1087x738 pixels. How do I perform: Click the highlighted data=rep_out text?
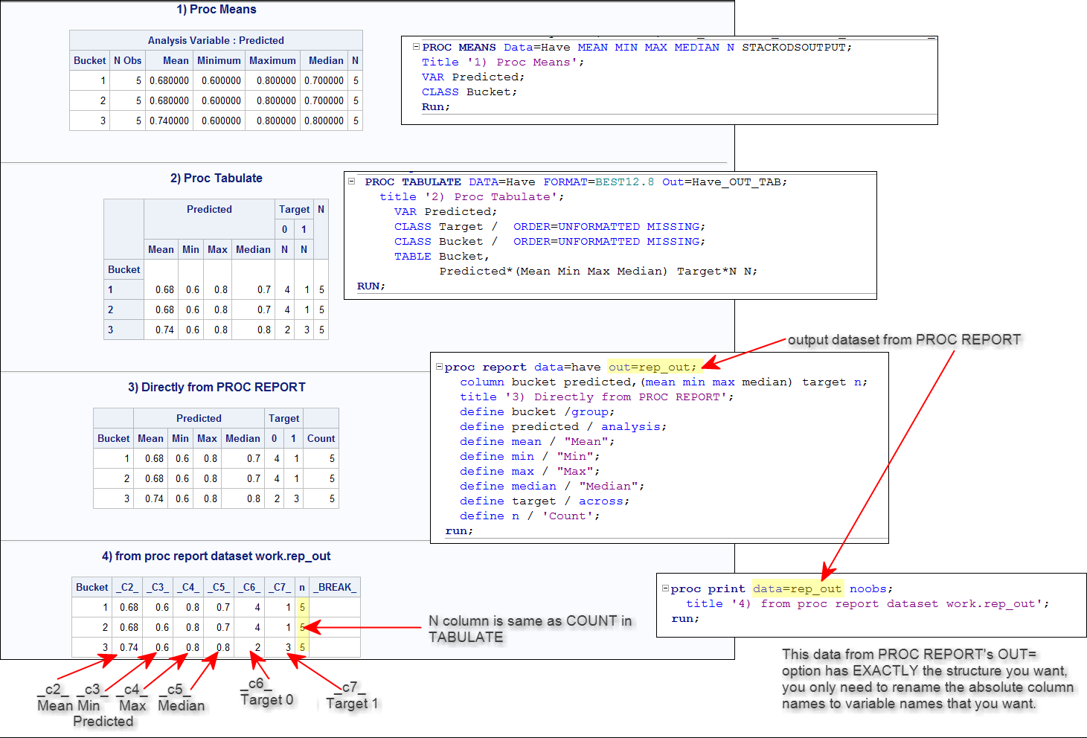point(797,588)
